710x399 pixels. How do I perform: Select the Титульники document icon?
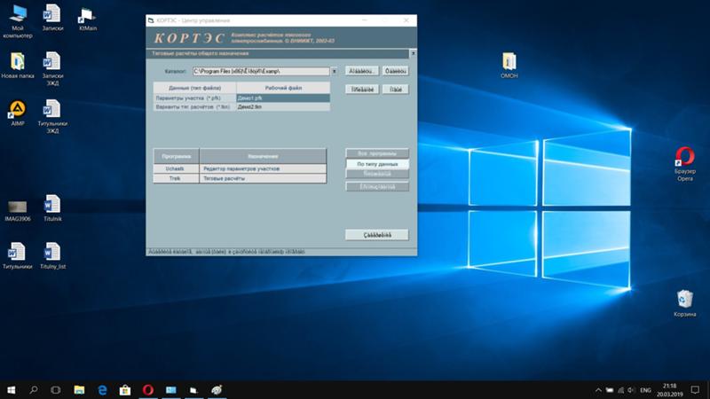(18, 256)
